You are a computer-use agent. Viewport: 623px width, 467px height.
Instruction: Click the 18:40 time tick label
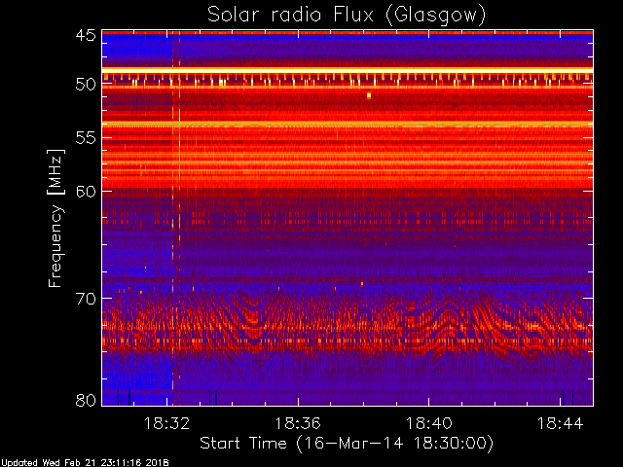[x=429, y=423]
